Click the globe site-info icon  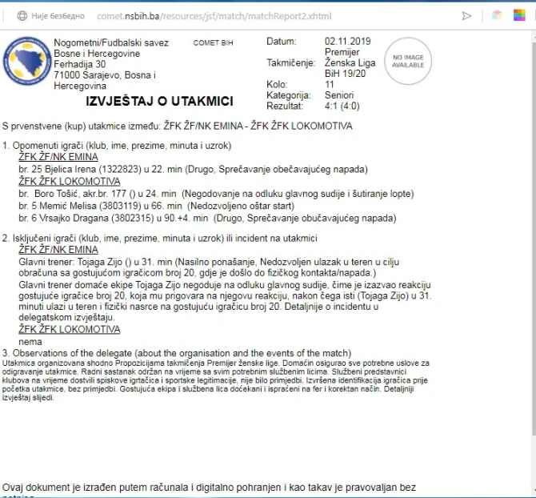(x=22, y=16)
